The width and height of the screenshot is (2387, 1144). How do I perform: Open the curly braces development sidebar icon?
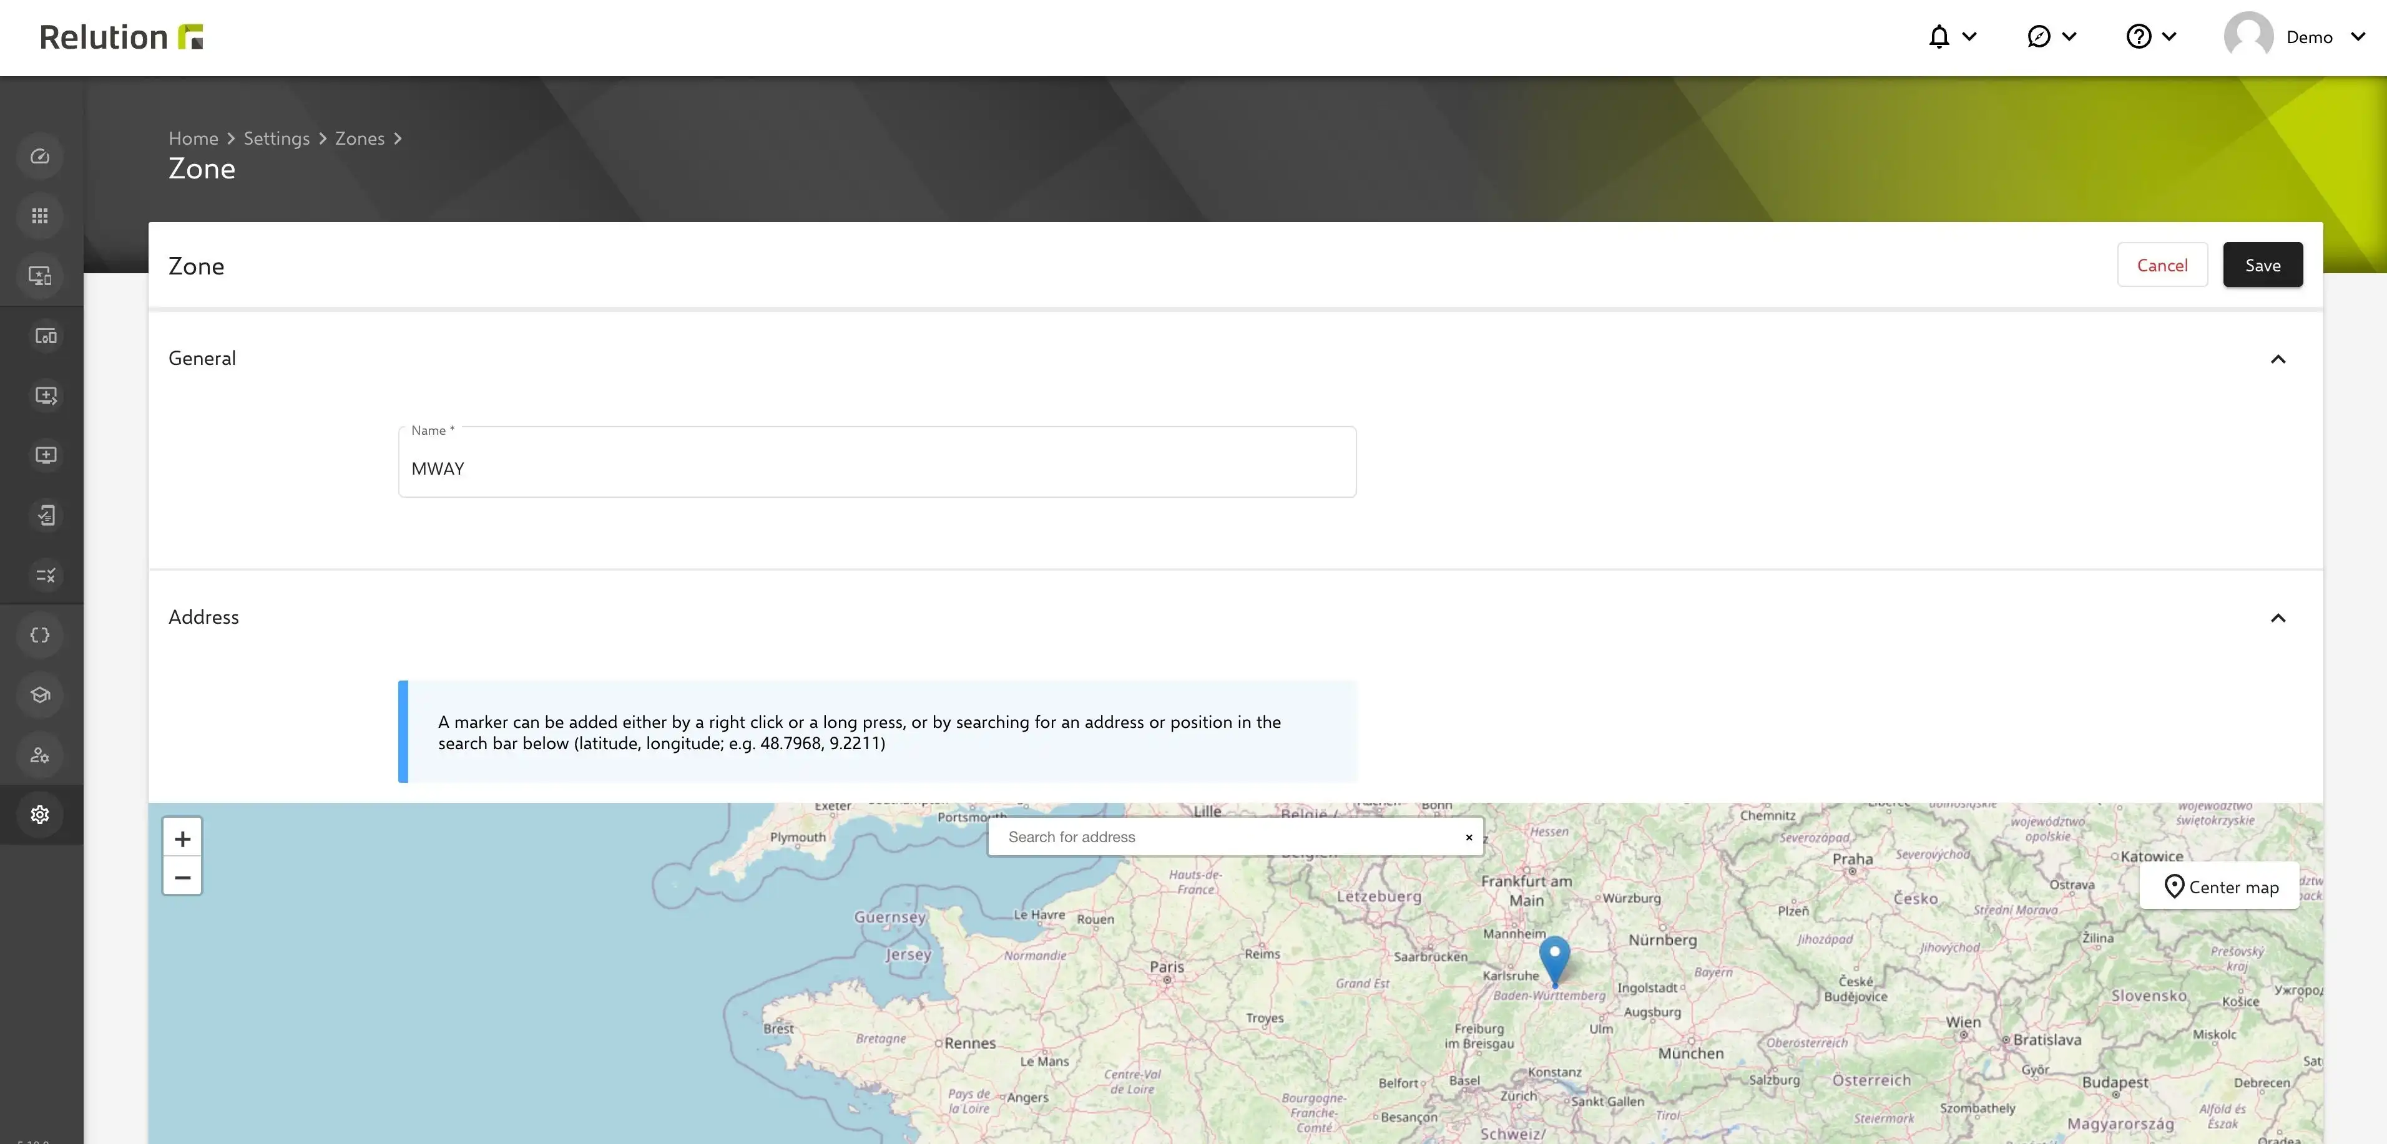click(40, 636)
